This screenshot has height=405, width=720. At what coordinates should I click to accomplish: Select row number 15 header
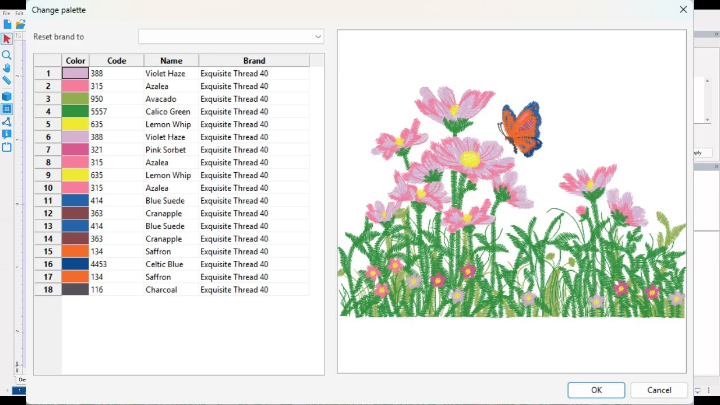pos(48,251)
